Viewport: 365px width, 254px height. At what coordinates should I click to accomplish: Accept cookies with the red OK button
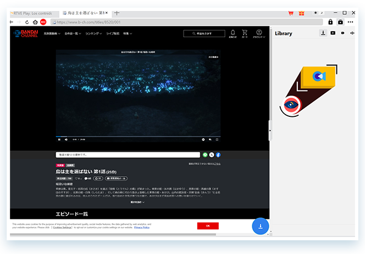(208, 226)
